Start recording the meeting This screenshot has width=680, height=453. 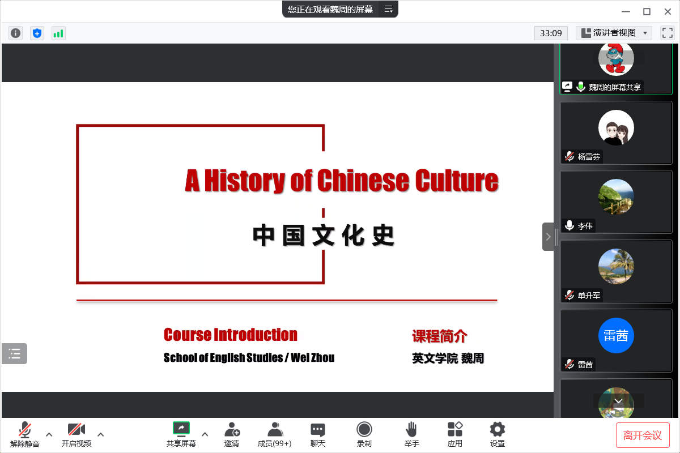(364, 434)
